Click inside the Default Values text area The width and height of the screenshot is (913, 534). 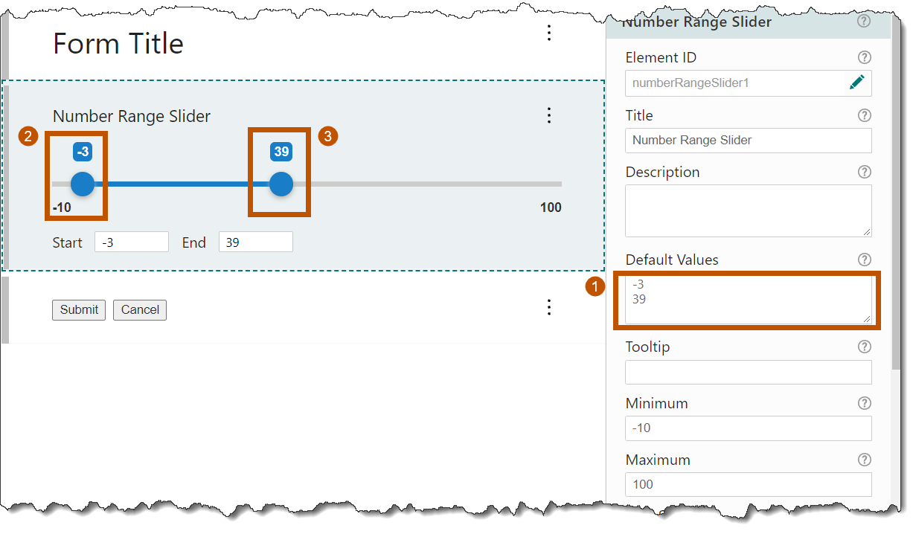pyautogui.click(x=748, y=300)
